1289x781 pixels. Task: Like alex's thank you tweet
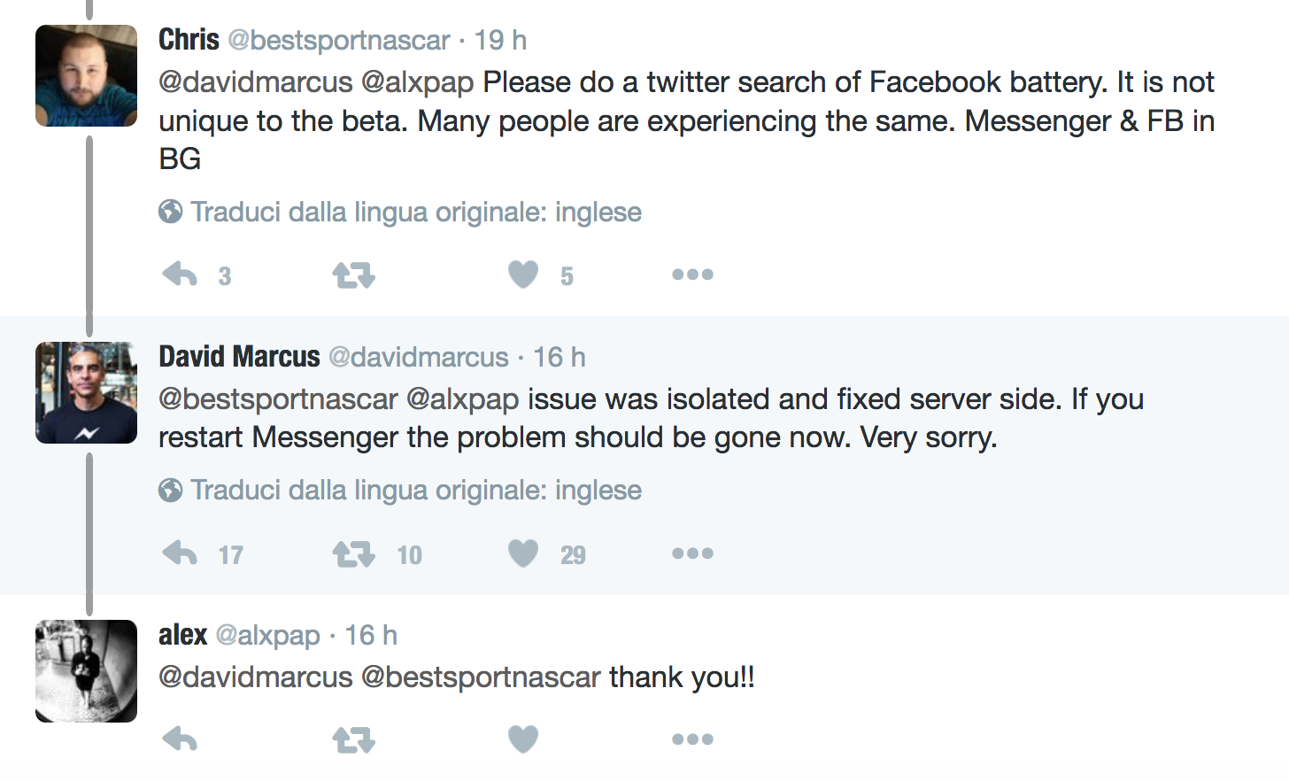coord(522,737)
